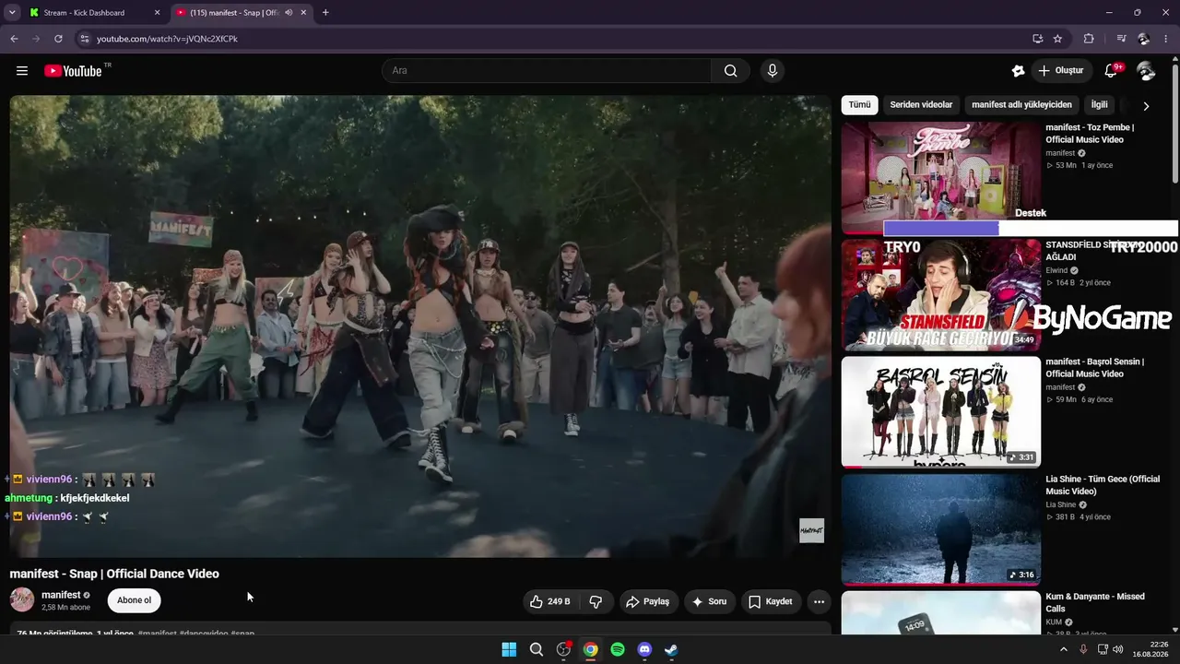Open manifest - Başrol Sensin title link
This screenshot has width=1180, height=664.
click(x=1095, y=368)
